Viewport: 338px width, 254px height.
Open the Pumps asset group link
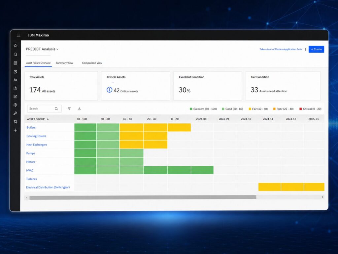(31, 153)
